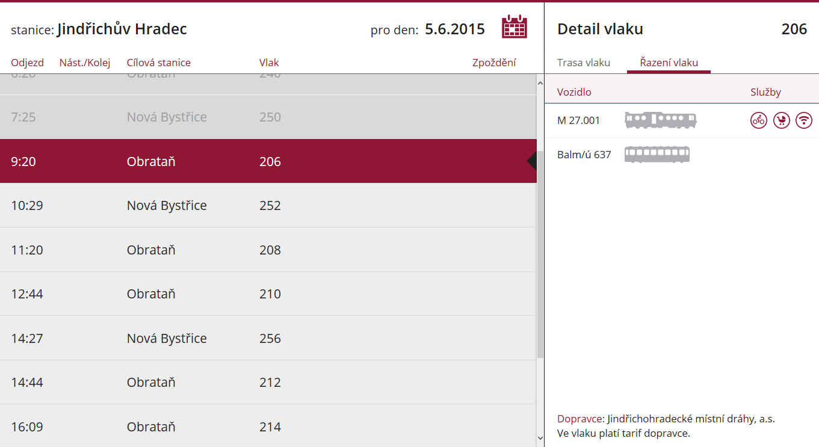819x447 pixels.
Task: Click the Wi-Fi service icon
Action: [804, 120]
